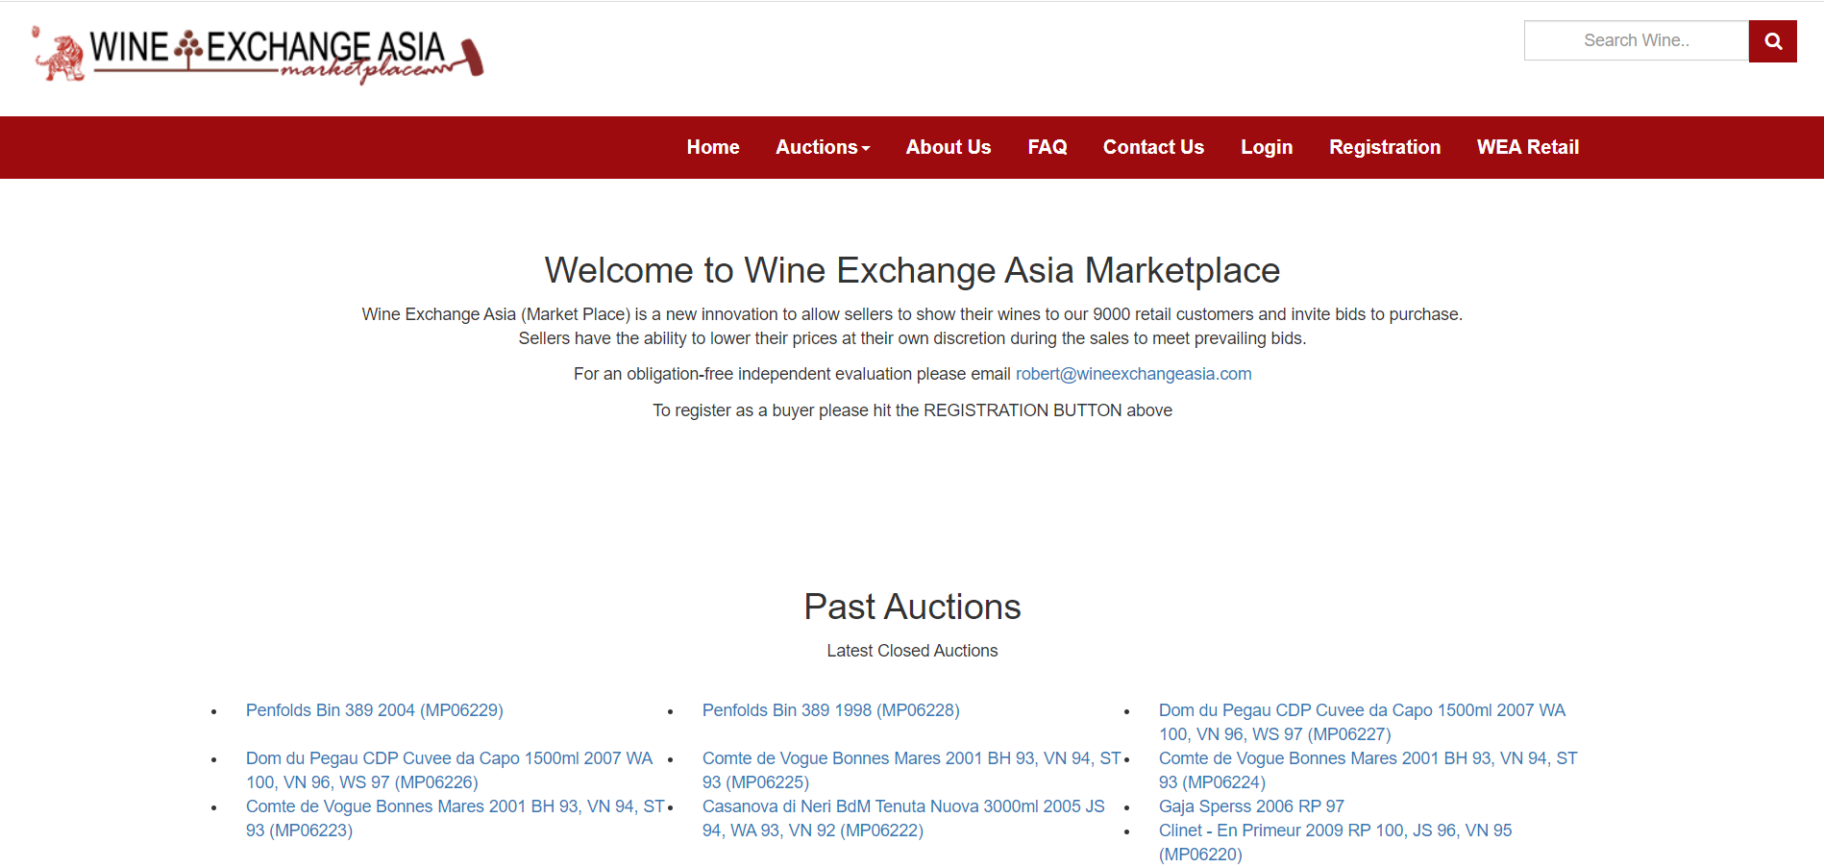Click the Wine Exchange Asia marketplace logo
1824x868 pixels.
point(258,54)
